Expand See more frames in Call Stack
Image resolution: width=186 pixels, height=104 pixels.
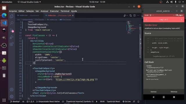(x=152, y=79)
